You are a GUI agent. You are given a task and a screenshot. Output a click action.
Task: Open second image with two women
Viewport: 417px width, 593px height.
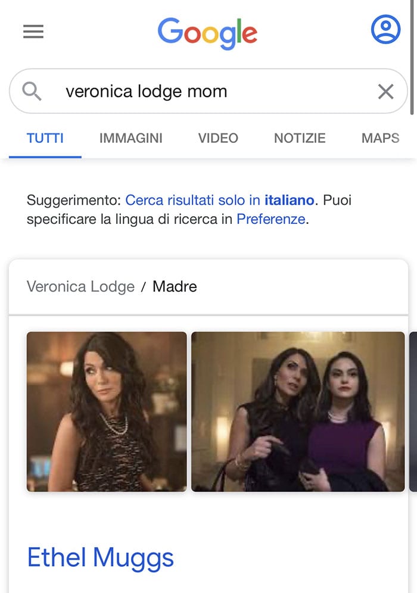[298, 411]
